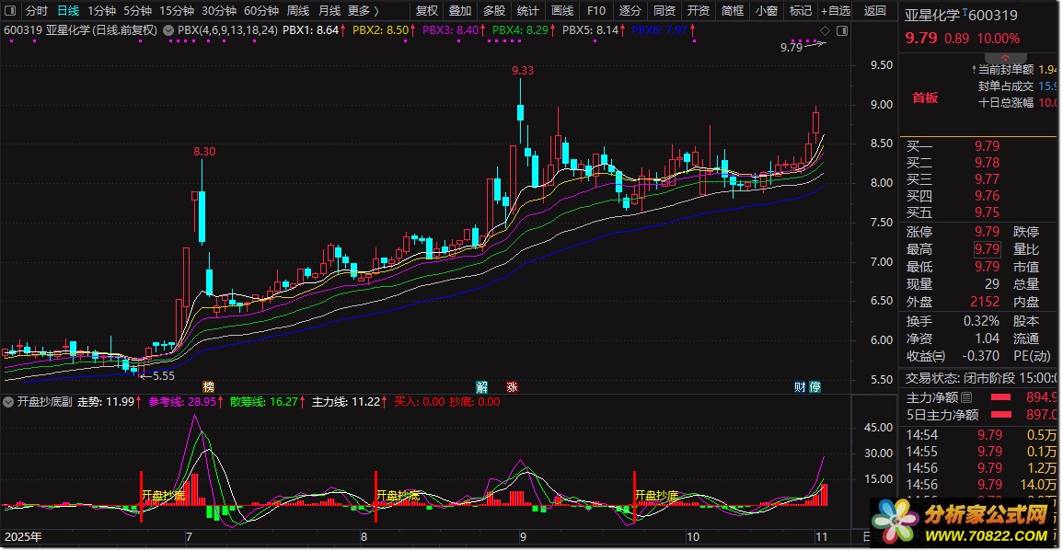Click PBX1 8.64 indicator value
Viewport: 1063px width, 551px height.
(314, 30)
